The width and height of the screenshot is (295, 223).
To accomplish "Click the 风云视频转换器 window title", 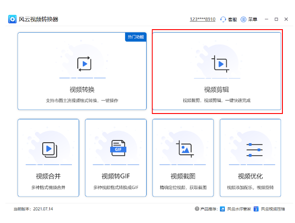I will click(38, 19).
